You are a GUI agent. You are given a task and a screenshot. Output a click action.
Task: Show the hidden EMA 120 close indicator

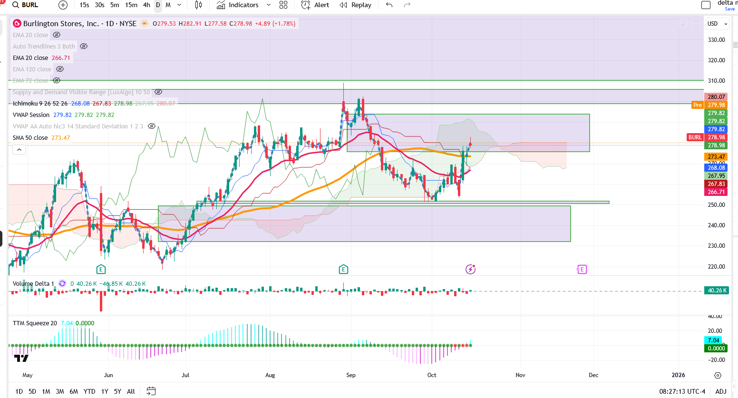(60, 69)
